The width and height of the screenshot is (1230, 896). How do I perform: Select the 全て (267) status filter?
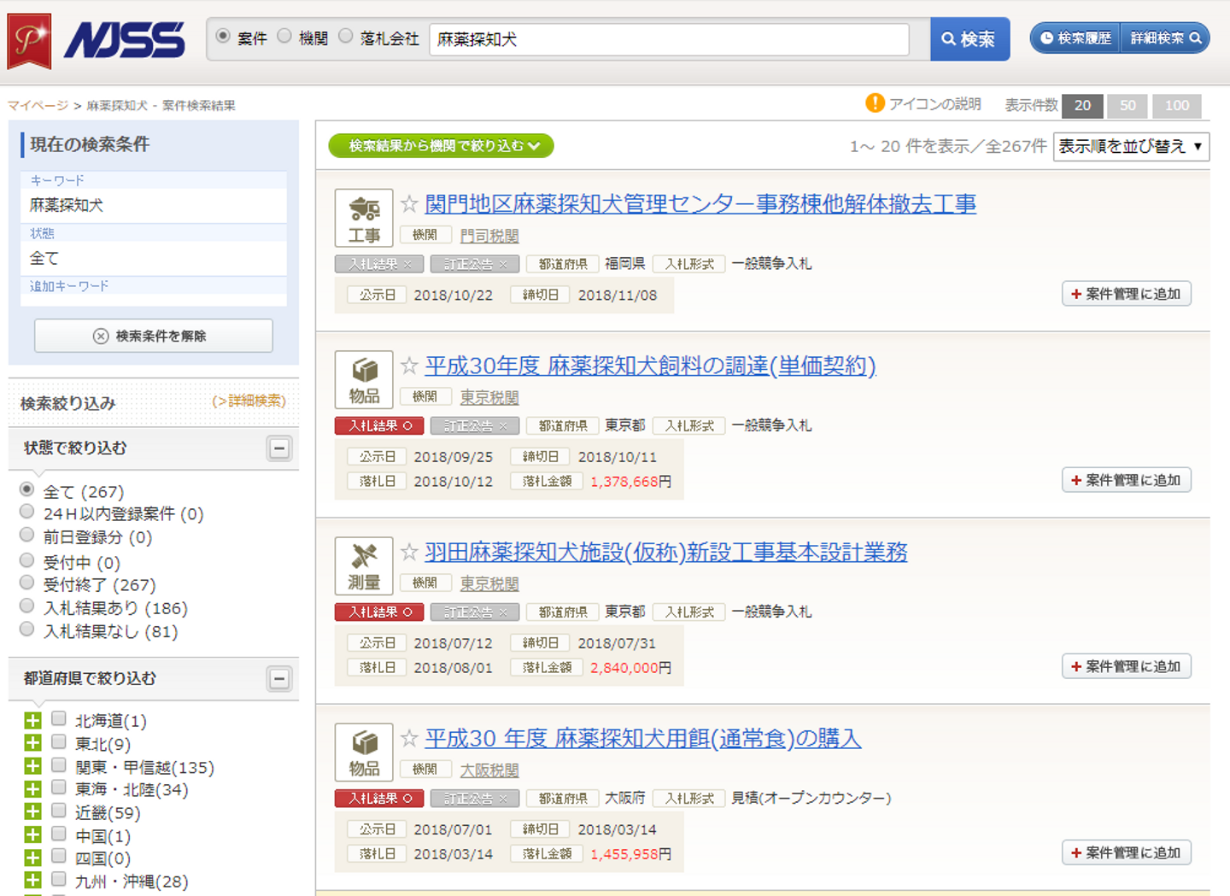(27, 489)
